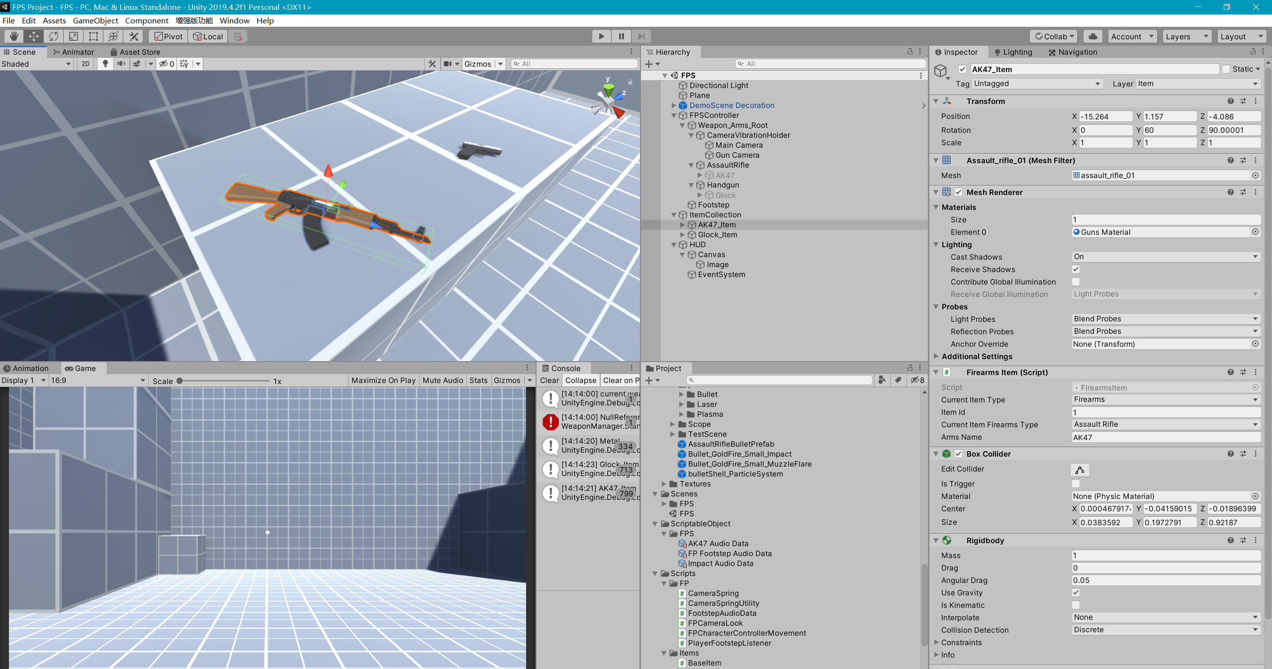
Task: Expand the Textures folder
Action: coord(664,484)
